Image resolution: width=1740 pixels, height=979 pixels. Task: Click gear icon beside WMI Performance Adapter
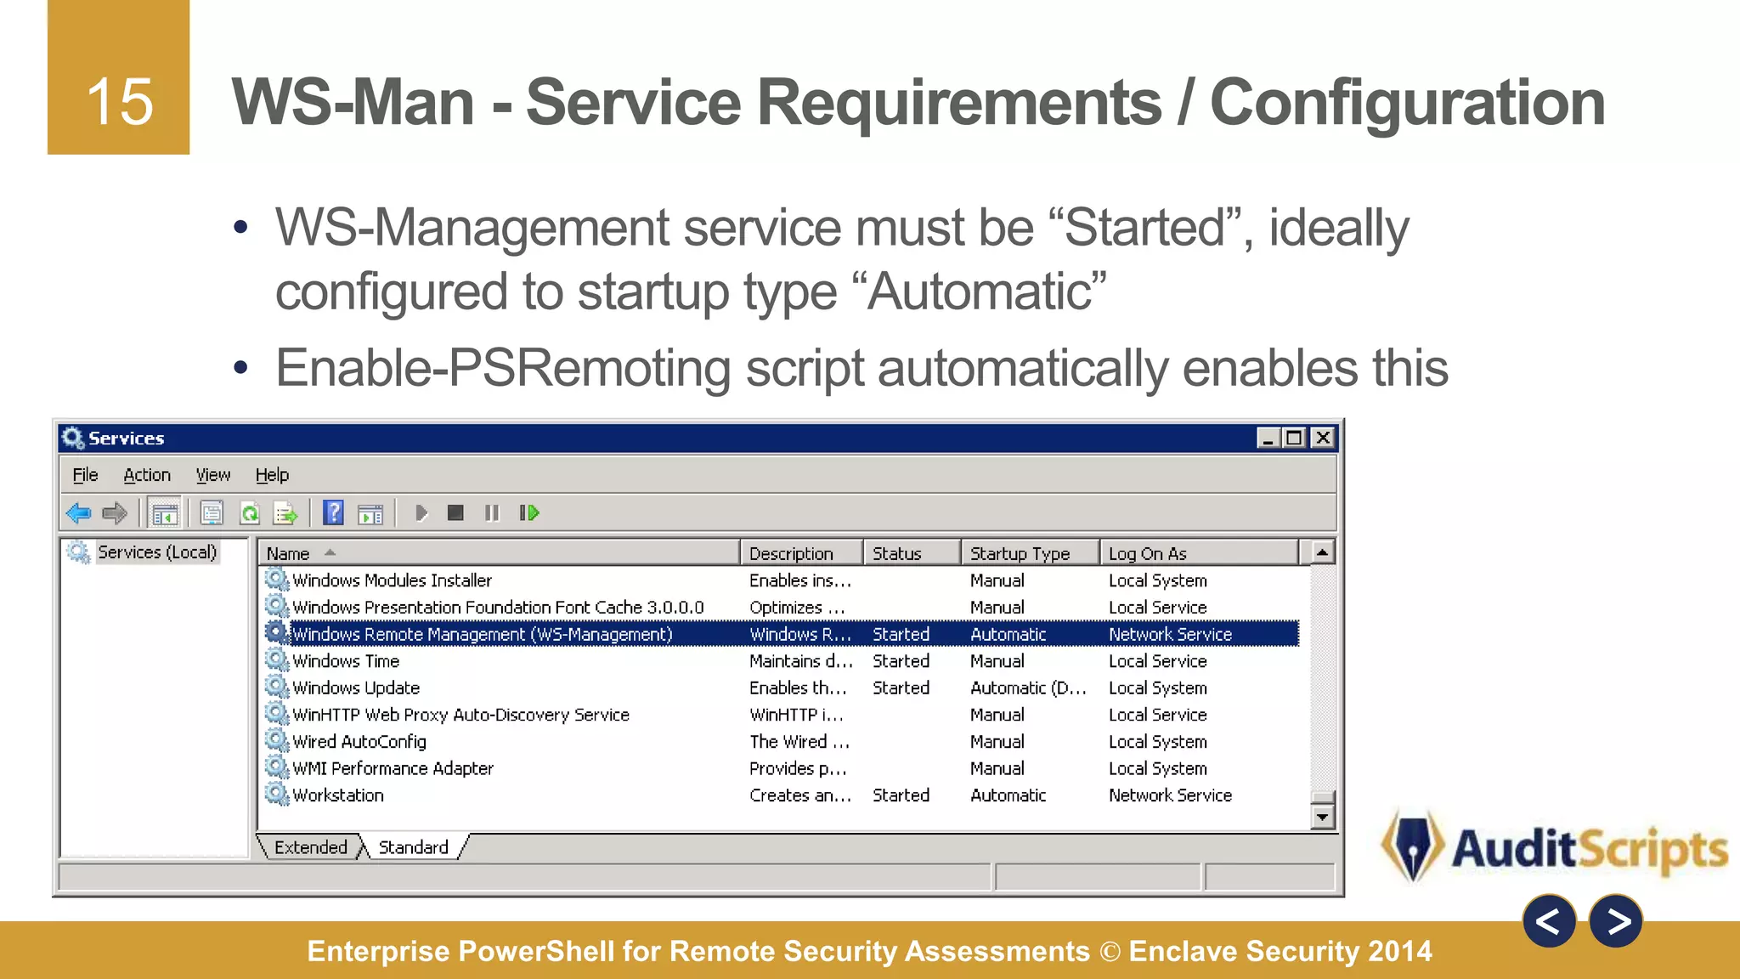pyautogui.click(x=276, y=767)
